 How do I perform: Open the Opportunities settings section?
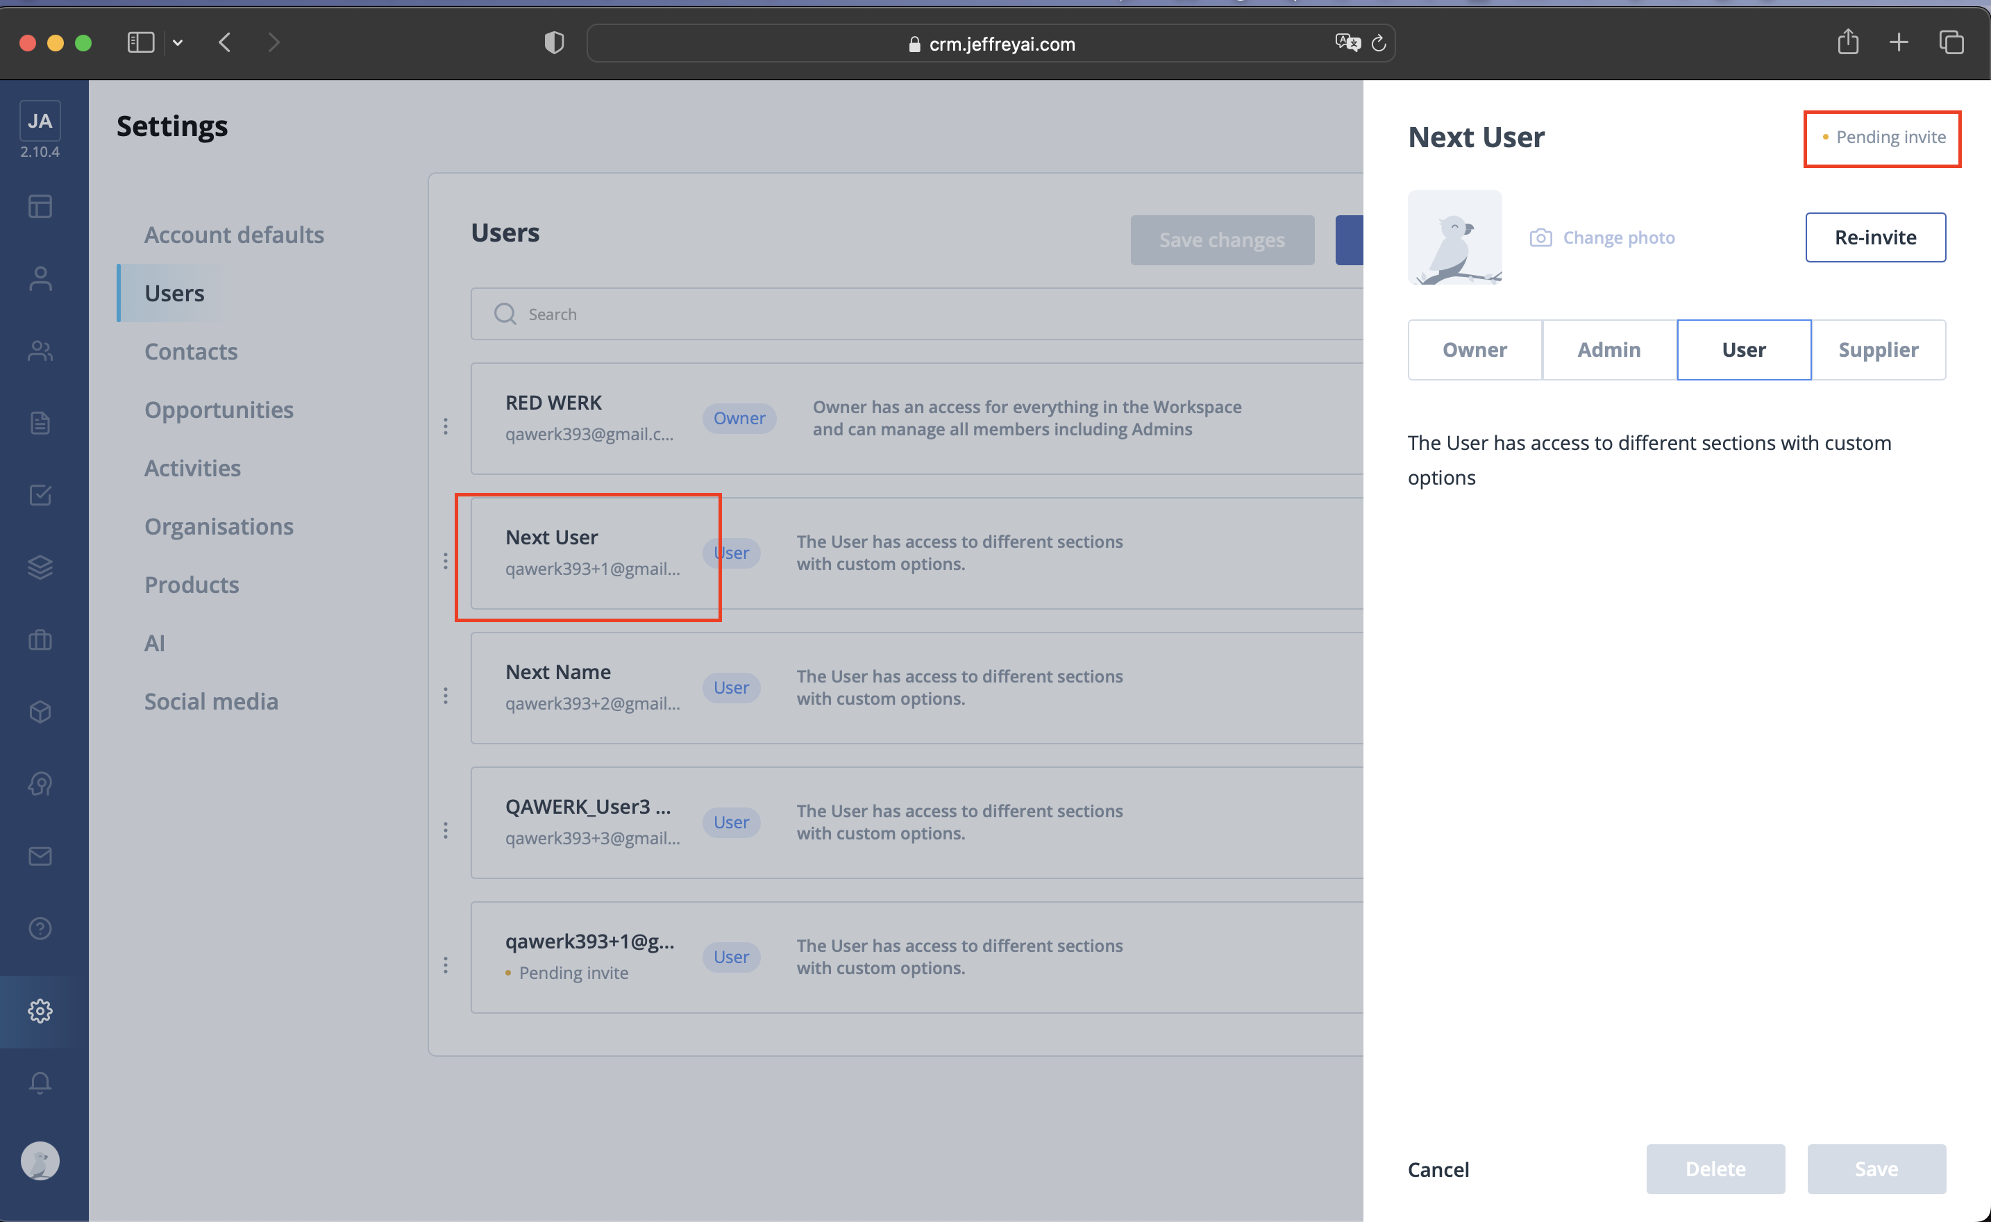[219, 410]
